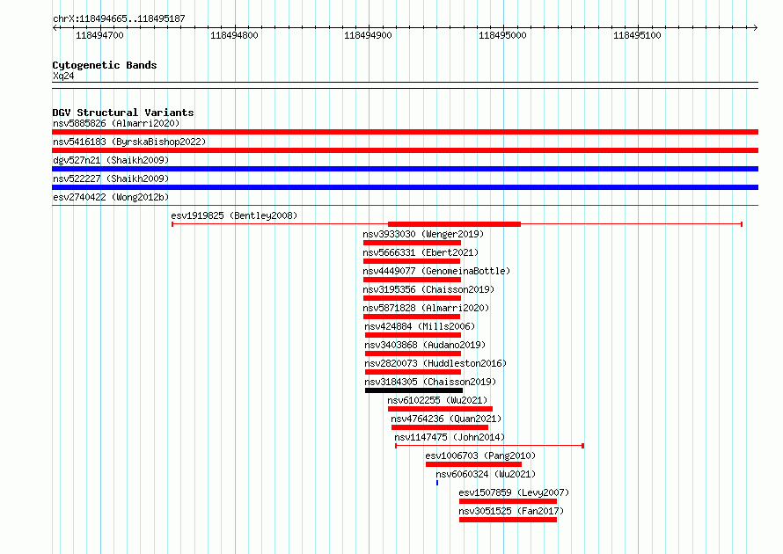This screenshot has width=783, height=554.
Task: Open the nsv424884 (Mills2006) label
Action: point(420,326)
